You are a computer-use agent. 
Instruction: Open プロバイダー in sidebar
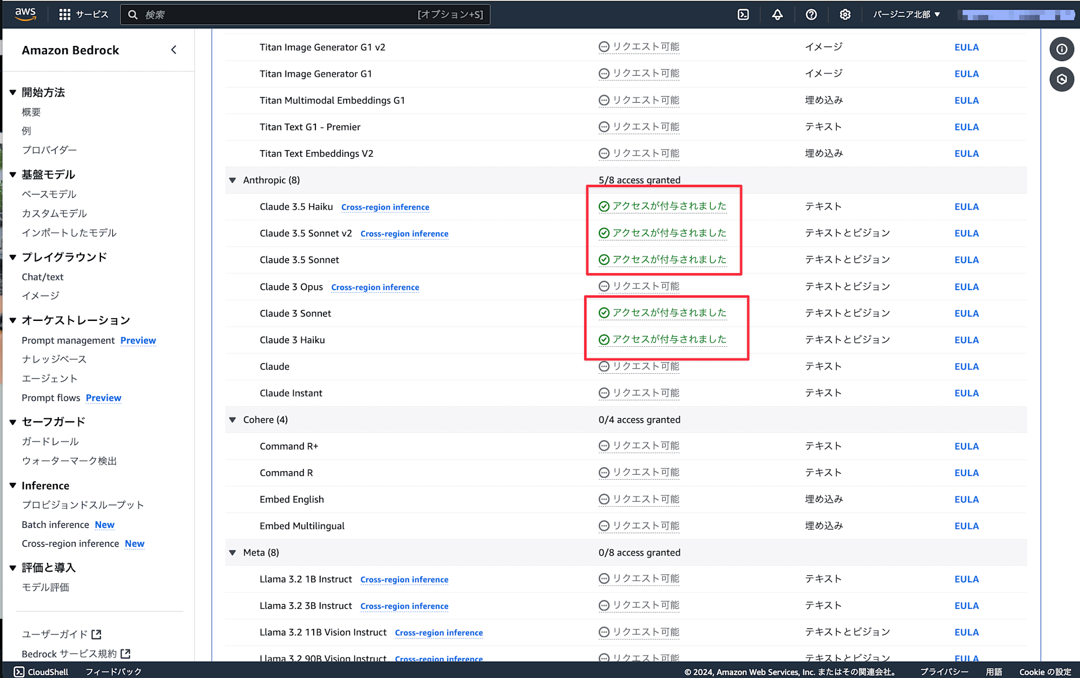[49, 150]
